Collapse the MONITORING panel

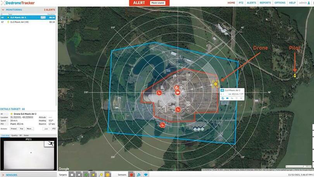pyautogui.click(x=3, y=10)
